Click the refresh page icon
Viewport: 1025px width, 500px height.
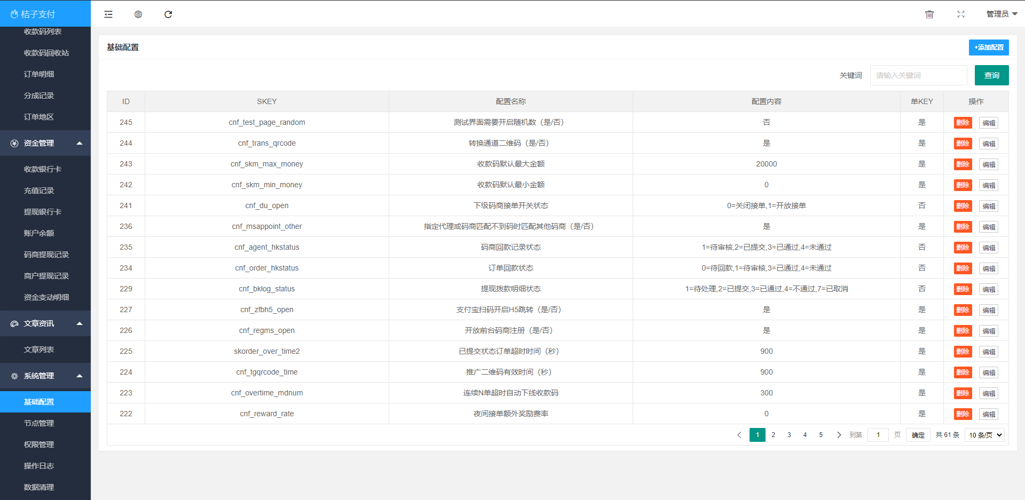pos(168,14)
